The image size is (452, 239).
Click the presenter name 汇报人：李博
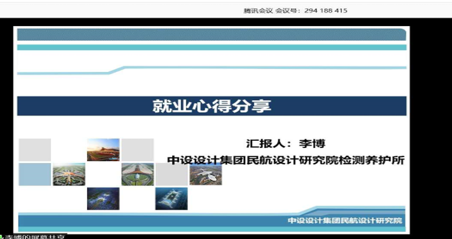pos(286,143)
